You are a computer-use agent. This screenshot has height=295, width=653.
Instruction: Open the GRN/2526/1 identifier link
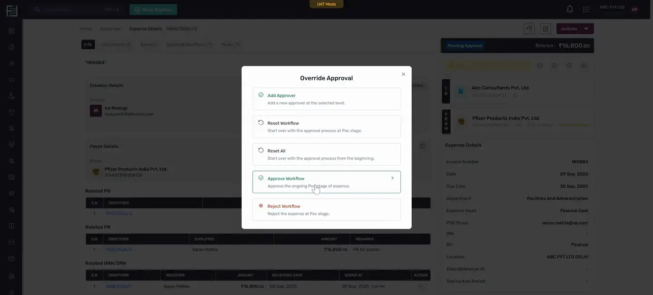[118, 286]
